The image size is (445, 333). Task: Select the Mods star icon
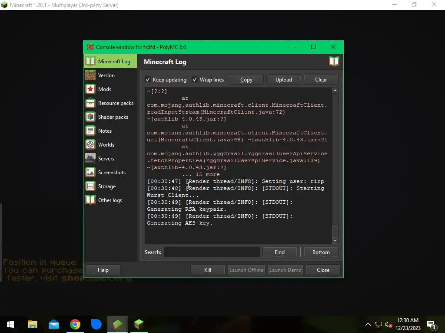pos(90,89)
